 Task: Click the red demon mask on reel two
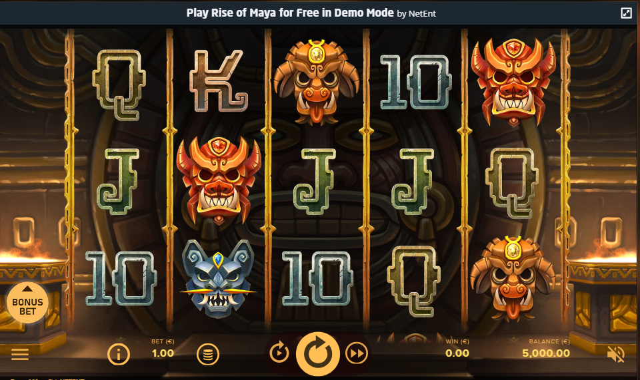coord(219,180)
